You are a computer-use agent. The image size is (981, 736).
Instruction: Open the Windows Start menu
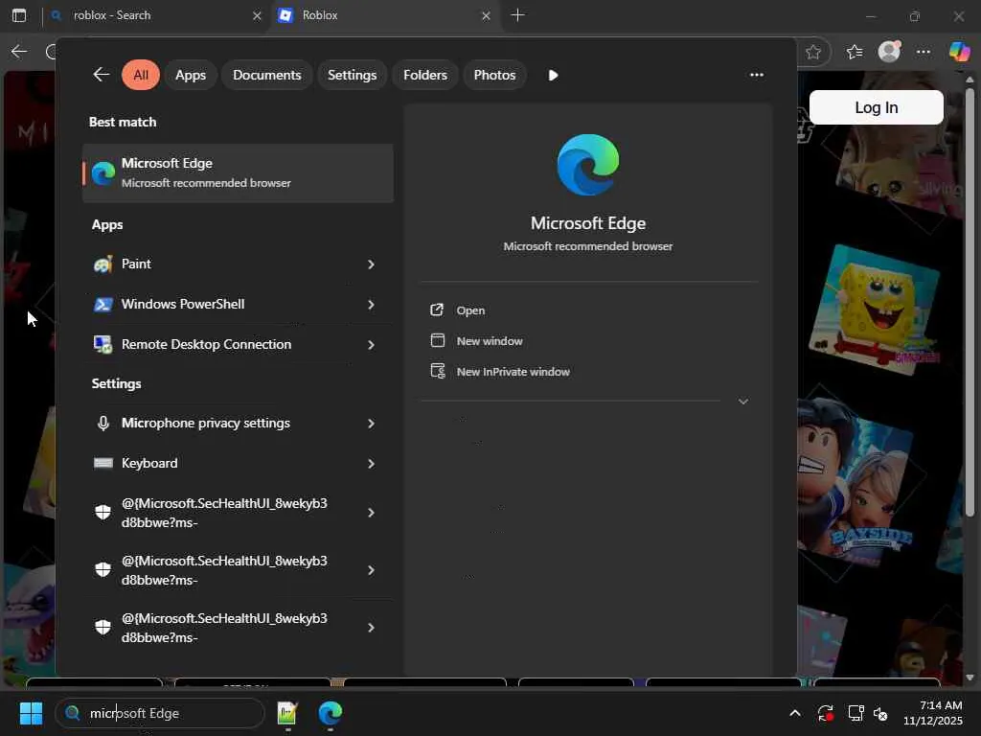coord(31,713)
